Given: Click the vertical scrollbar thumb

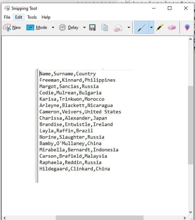Looking at the screenshot, I should tap(191, 125).
